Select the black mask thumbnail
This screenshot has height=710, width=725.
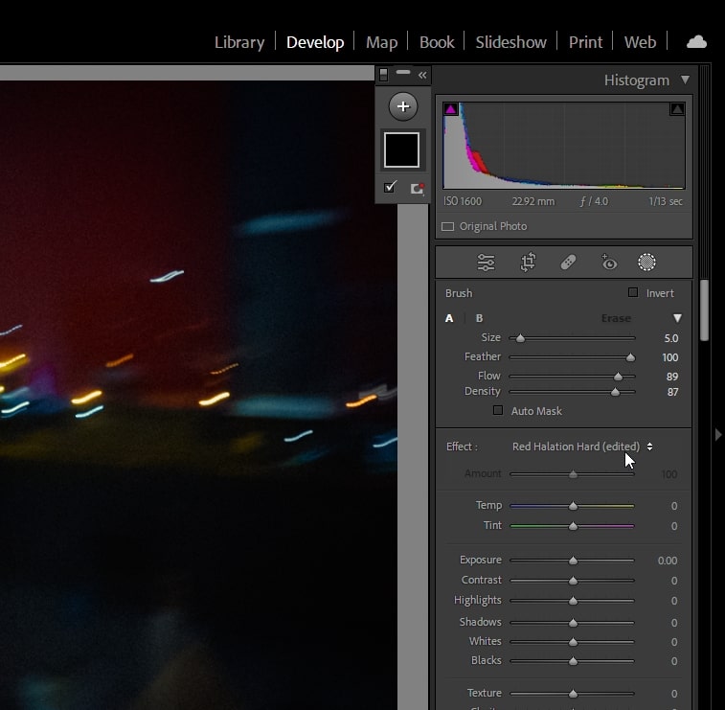pos(401,149)
